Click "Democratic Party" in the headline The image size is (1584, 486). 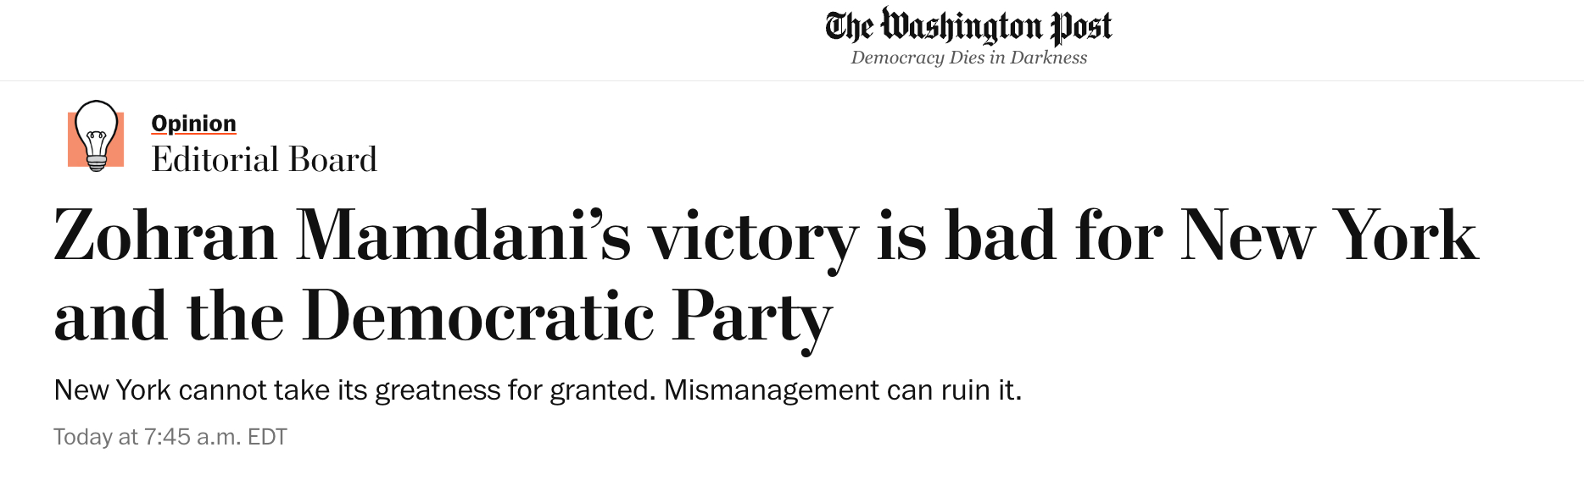point(566,317)
